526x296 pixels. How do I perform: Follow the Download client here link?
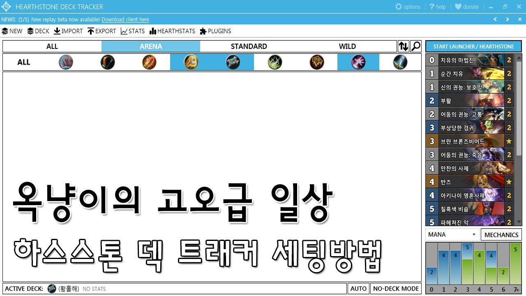click(125, 19)
